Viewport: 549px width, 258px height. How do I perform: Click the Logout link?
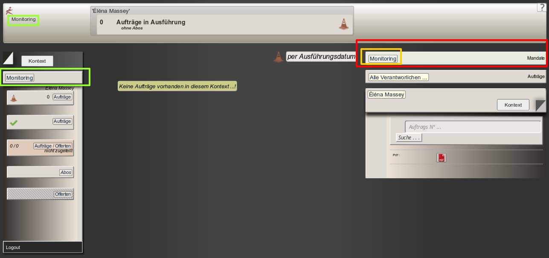13,247
